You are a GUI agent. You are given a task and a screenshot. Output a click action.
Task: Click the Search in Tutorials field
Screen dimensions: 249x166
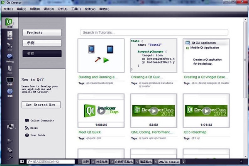(154, 32)
